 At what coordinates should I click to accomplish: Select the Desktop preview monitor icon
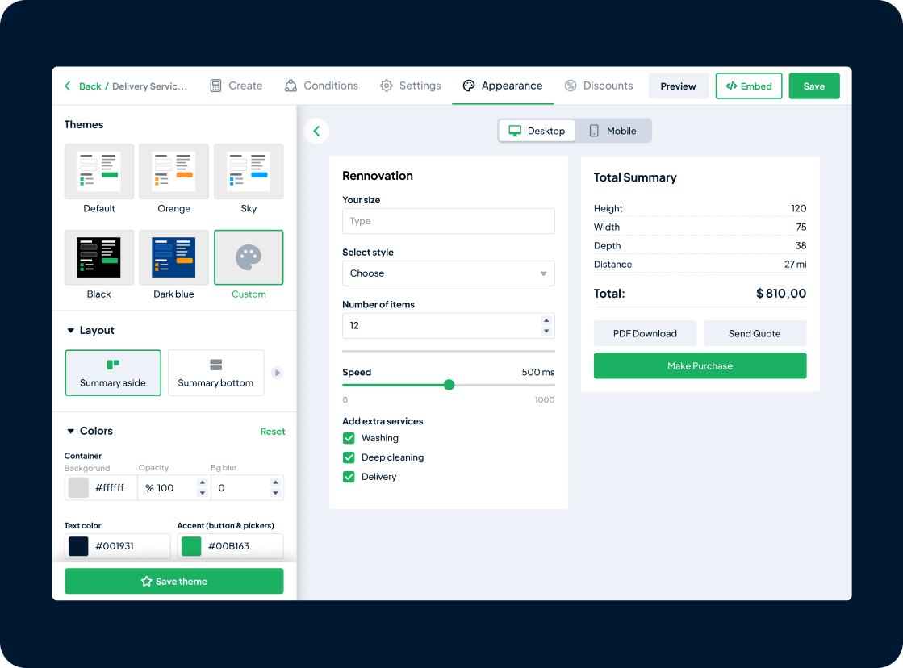515,131
